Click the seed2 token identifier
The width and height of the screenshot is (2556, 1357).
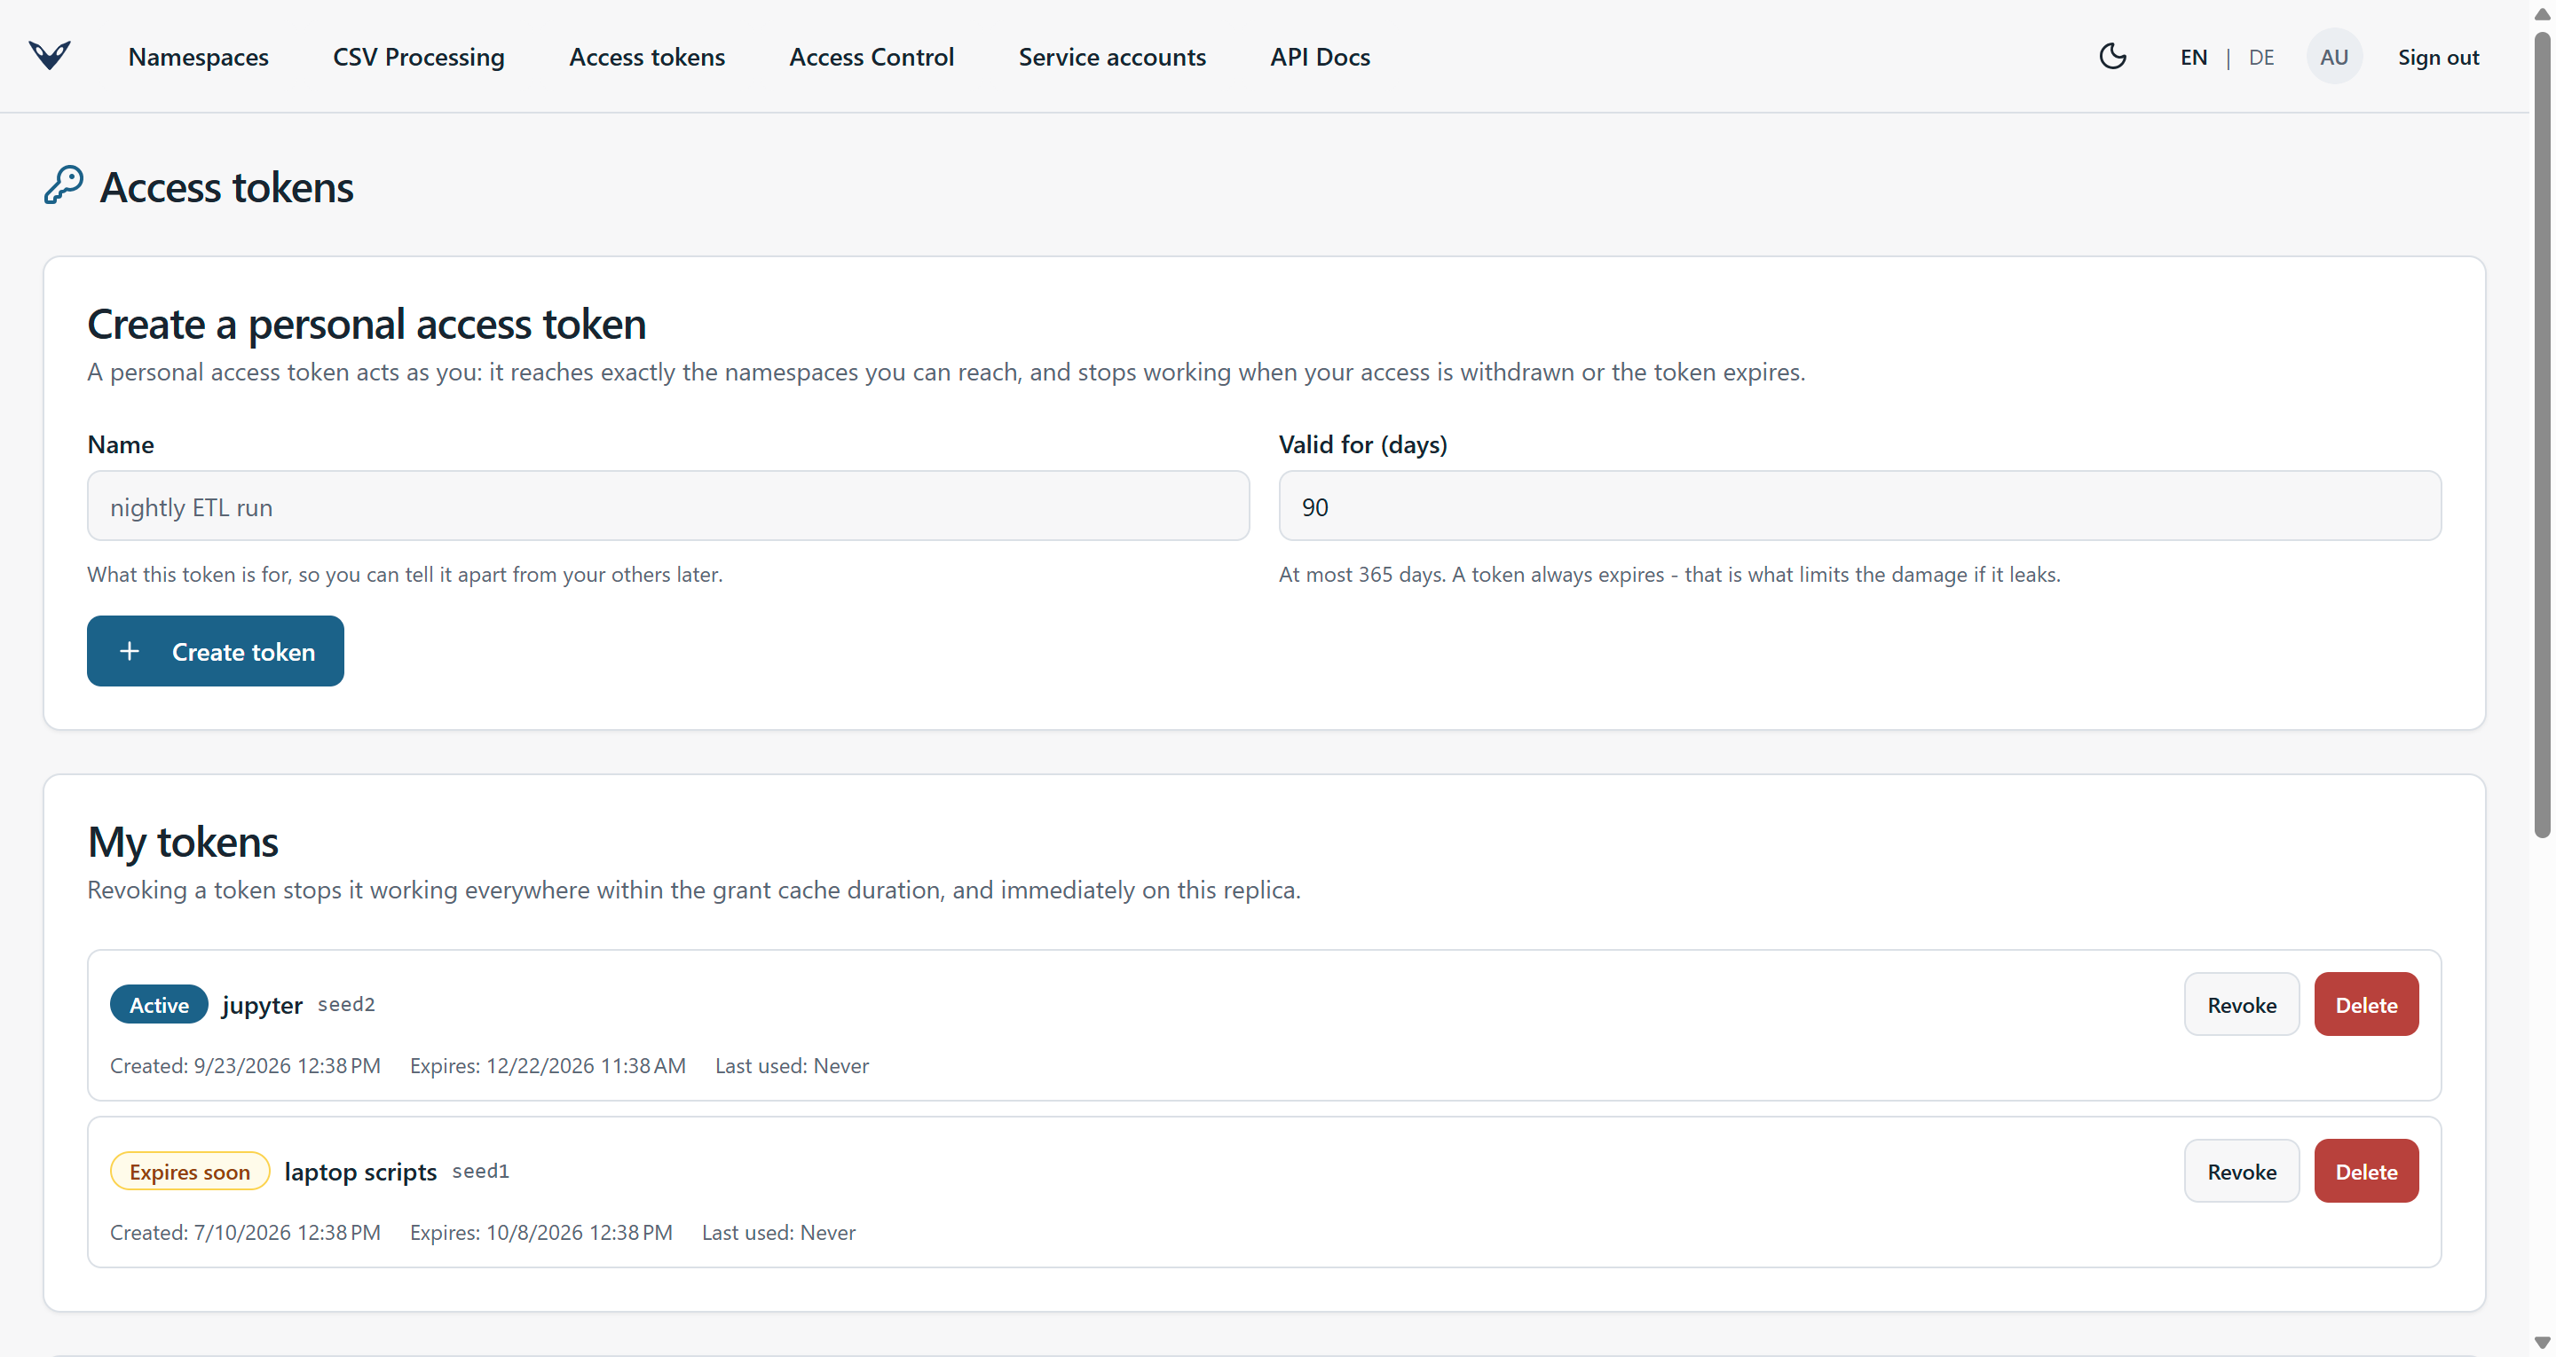pos(346,1004)
